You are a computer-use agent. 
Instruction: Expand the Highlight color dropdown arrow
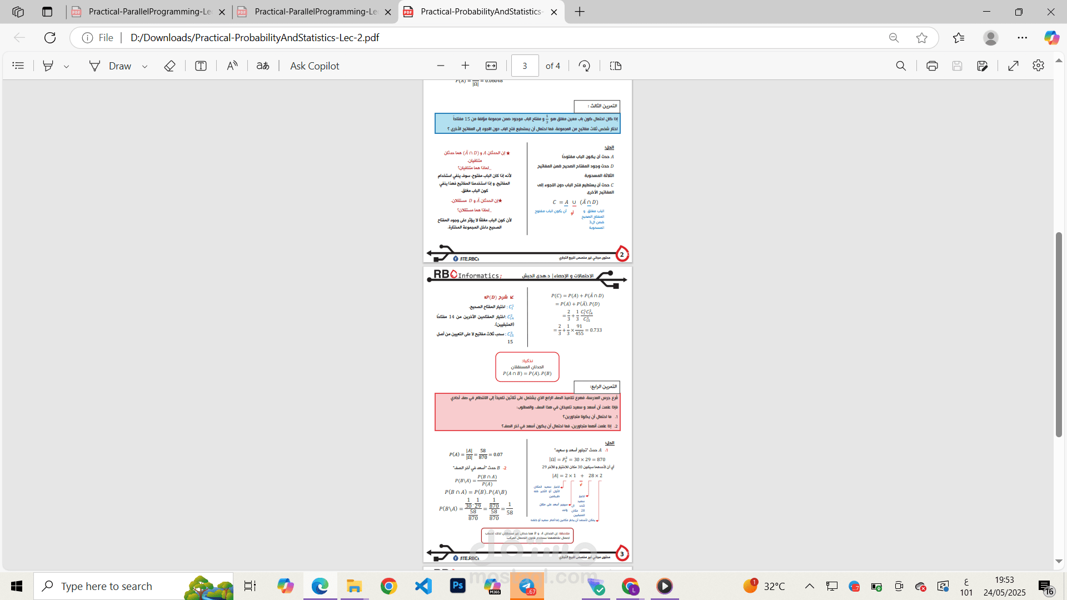click(x=66, y=66)
